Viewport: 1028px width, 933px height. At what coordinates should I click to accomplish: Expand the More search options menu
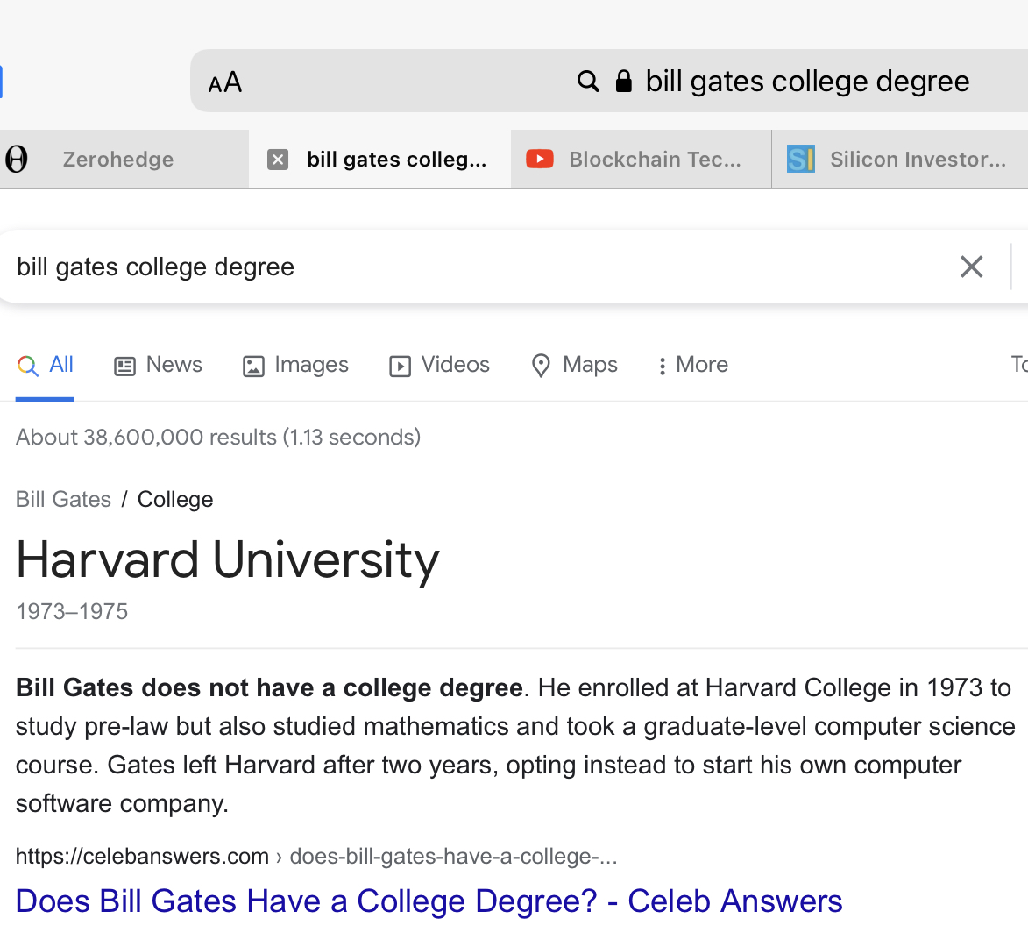click(x=692, y=365)
